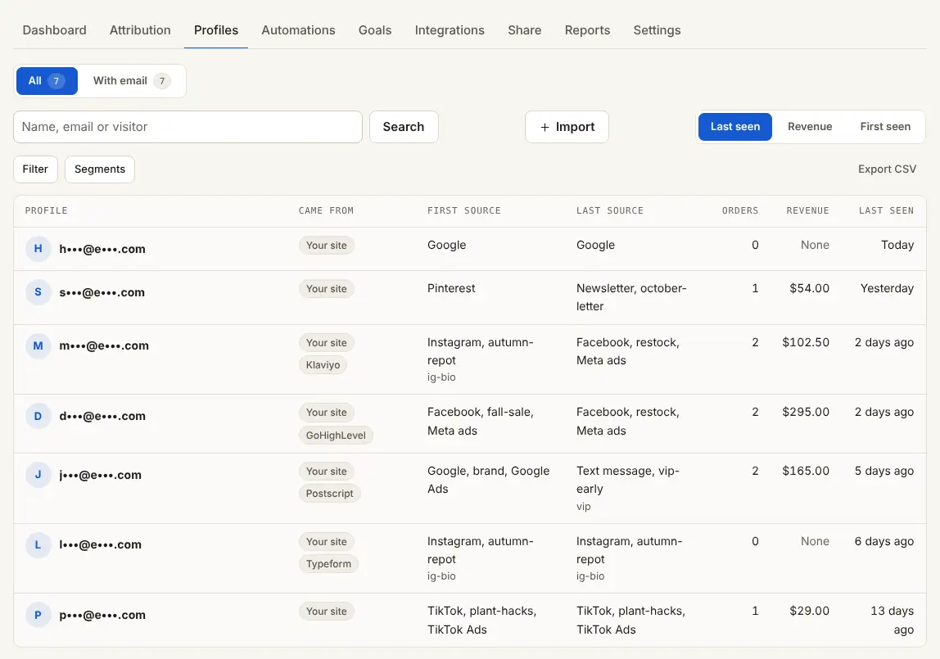Click the Import button

pyautogui.click(x=567, y=126)
